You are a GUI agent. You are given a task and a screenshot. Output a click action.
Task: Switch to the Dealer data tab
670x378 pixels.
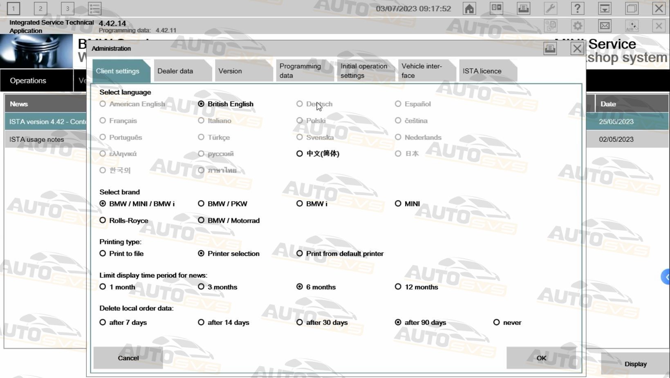click(x=183, y=71)
